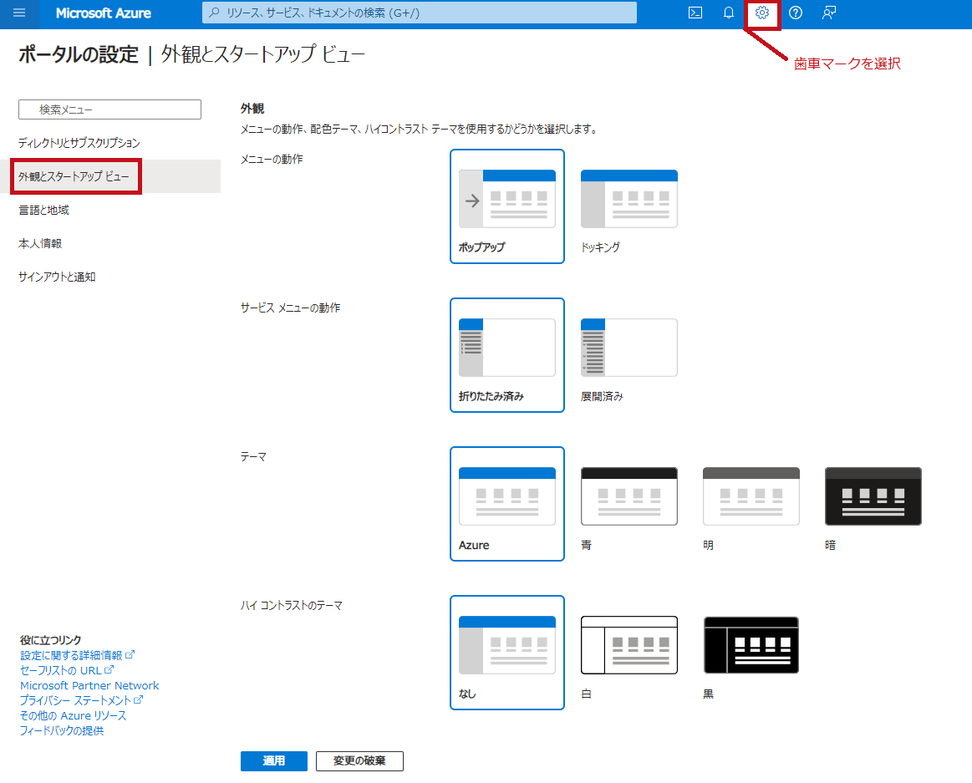Viewport: 972px width, 783px height.
Task: Click the 検索メニュー search box
Action: 109,109
